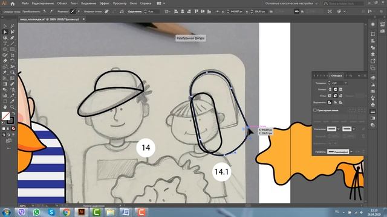387x217 pixels.
Task: Open WhatsApp from the taskbar
Action: tap(36, 212)
